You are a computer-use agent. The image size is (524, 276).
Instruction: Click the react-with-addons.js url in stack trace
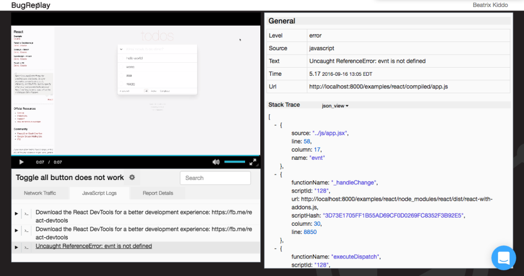[x=392, y=203]
